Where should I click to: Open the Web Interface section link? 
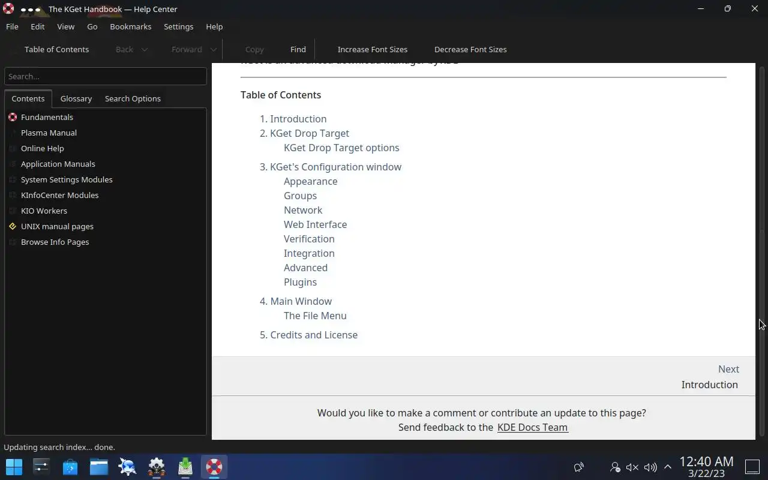click(x=315, y=224)
